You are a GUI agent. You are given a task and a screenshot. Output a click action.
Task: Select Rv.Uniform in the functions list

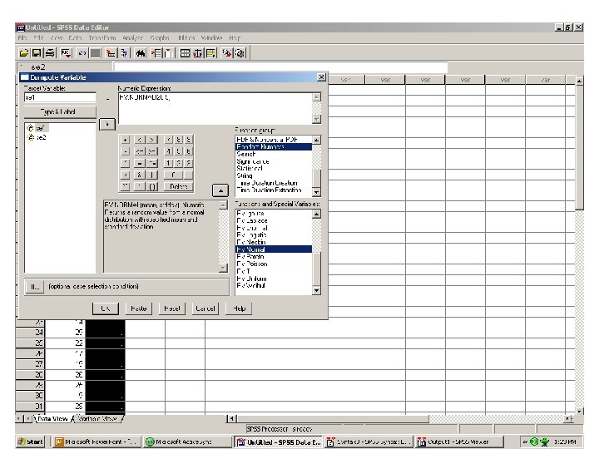click(x=274, y=279)
